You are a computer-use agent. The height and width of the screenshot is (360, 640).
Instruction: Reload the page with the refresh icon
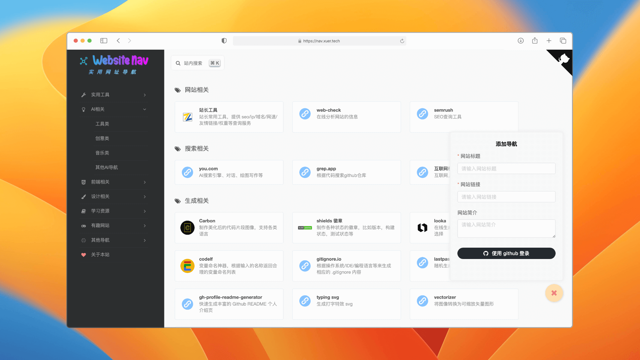402,41
